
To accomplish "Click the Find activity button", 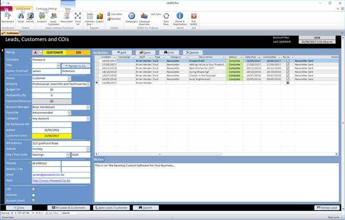I will pos(169,53).
